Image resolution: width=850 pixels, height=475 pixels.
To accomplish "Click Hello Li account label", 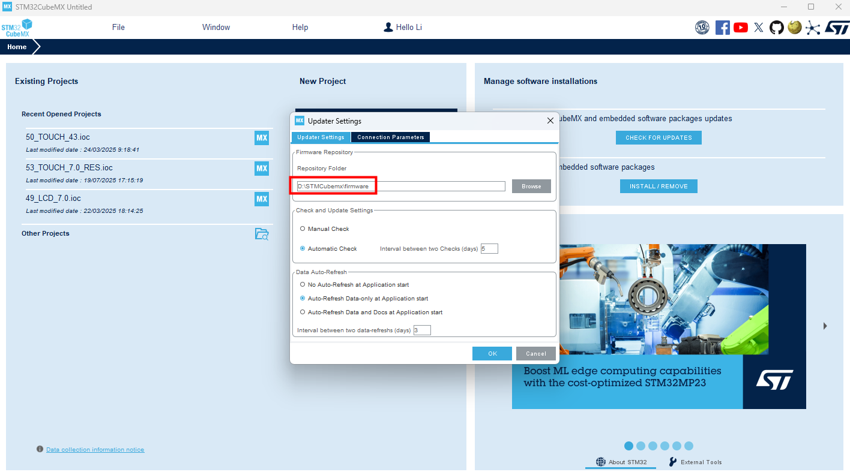I will coord(409,27).
